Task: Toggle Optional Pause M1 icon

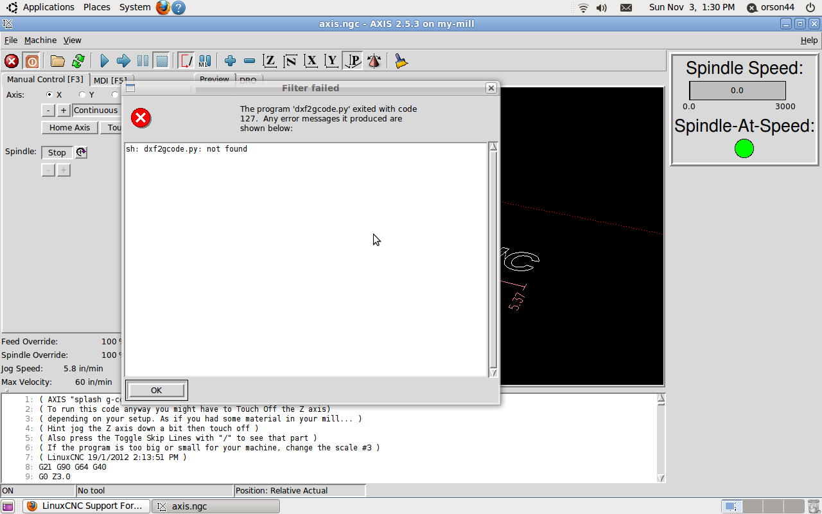Action: pos(205,61)
